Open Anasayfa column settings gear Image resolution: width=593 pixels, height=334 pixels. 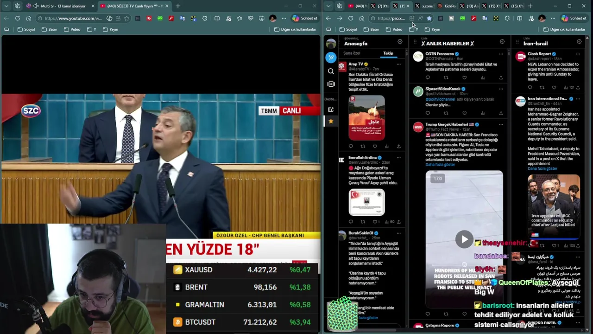point(400,42)
